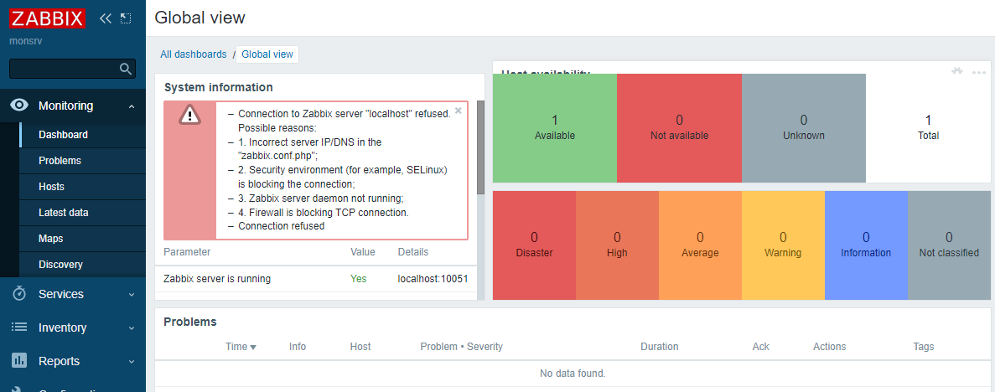This screenshot has height=392, width=995.
Task: Click 'Problem • Severity' column header
Action: point(461,346)
